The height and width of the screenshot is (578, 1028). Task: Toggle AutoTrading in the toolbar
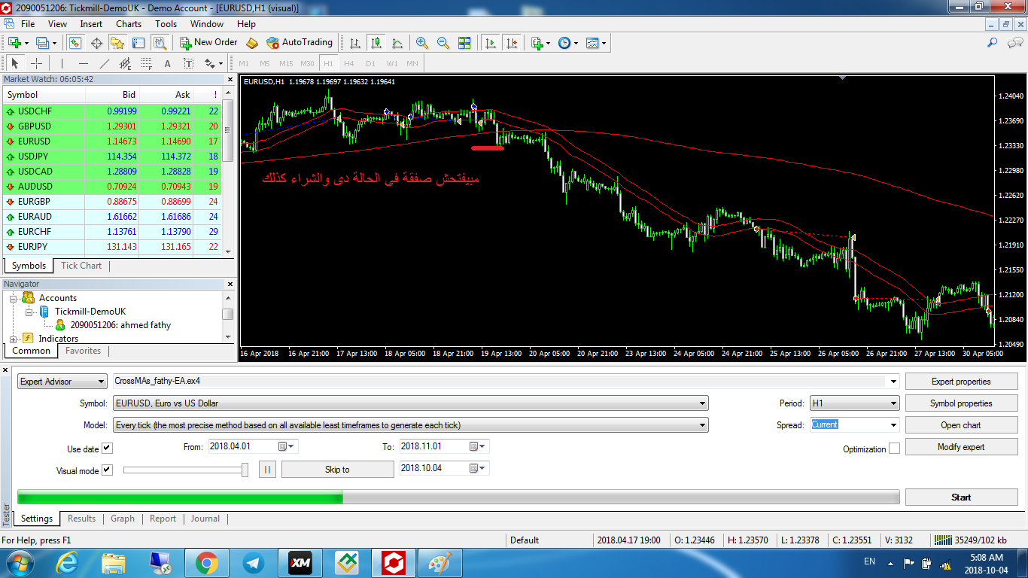click(x=299, y=43)
